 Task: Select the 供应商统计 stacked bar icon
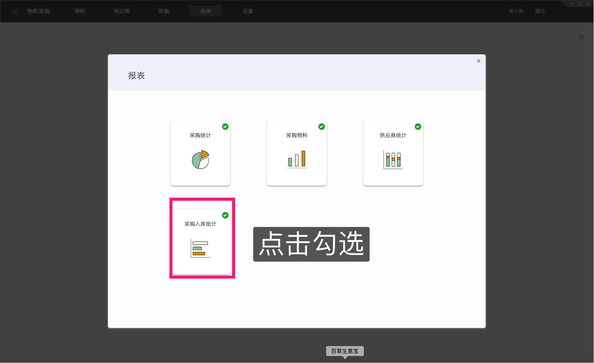[393, 159]
